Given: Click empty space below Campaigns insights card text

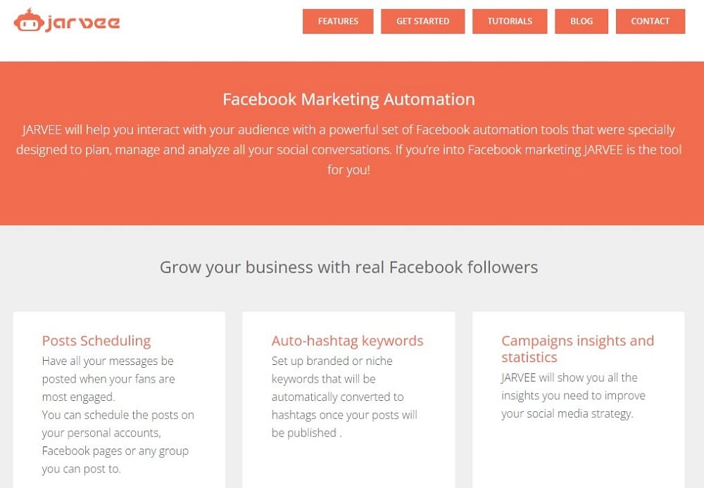Looking at the screenshot, I should click(x=578, y=455).
